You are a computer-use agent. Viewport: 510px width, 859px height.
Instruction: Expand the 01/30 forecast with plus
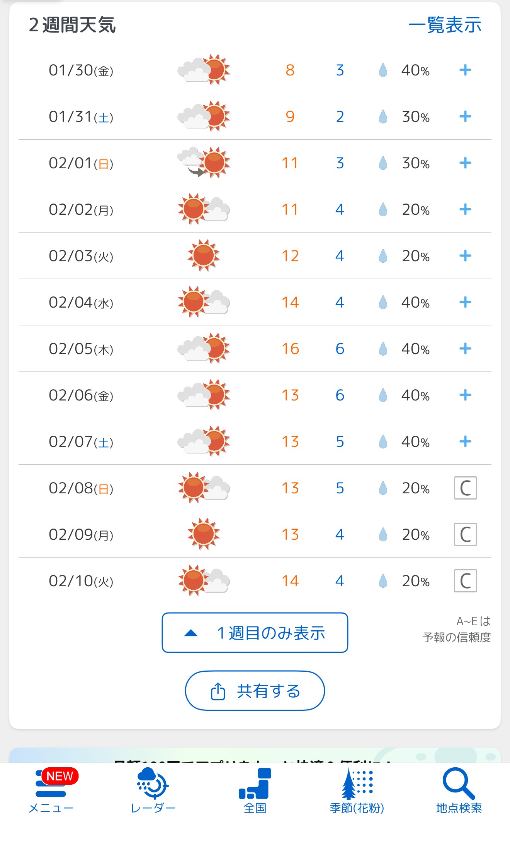[x=465, y=70]
